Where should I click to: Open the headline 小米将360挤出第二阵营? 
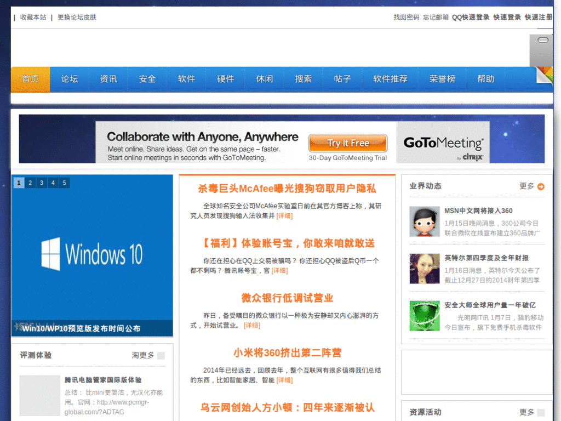click(287, 352)
